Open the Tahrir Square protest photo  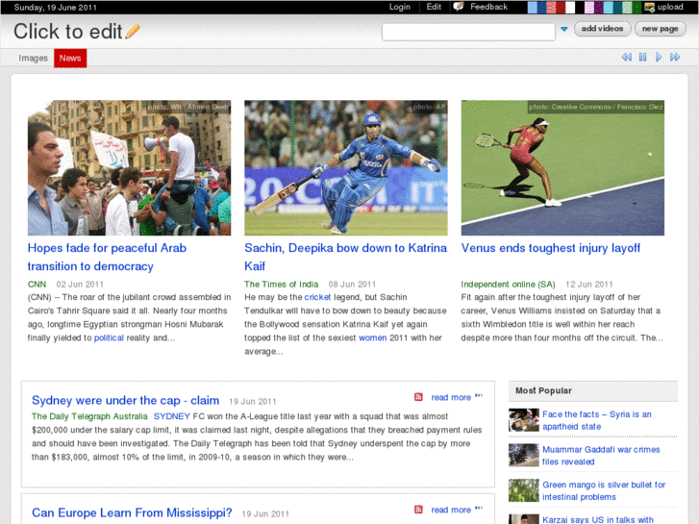(x=129, y=167)
